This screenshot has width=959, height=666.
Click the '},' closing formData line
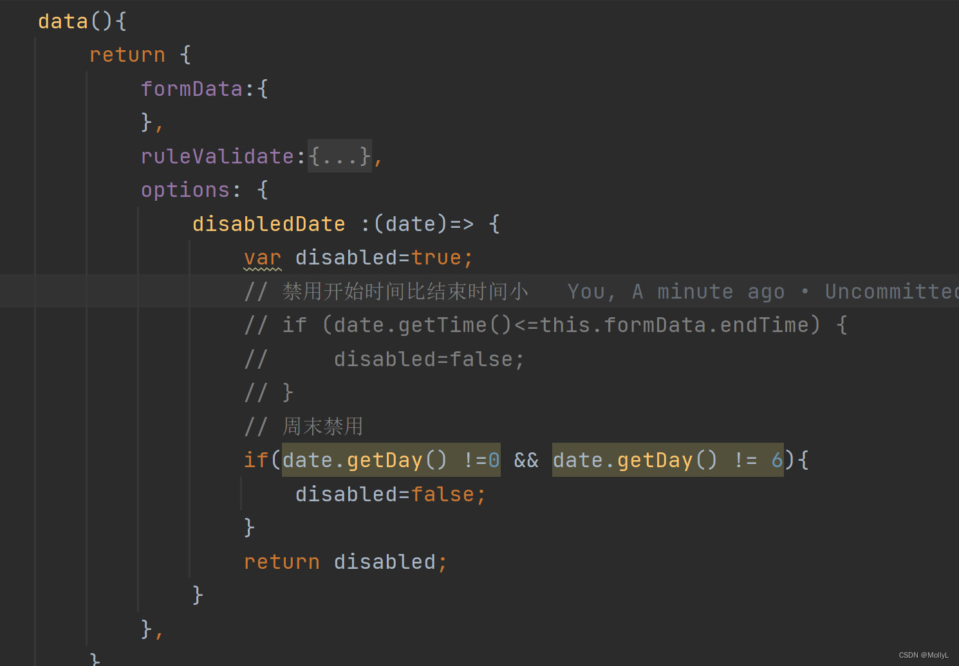coord(153,122)
